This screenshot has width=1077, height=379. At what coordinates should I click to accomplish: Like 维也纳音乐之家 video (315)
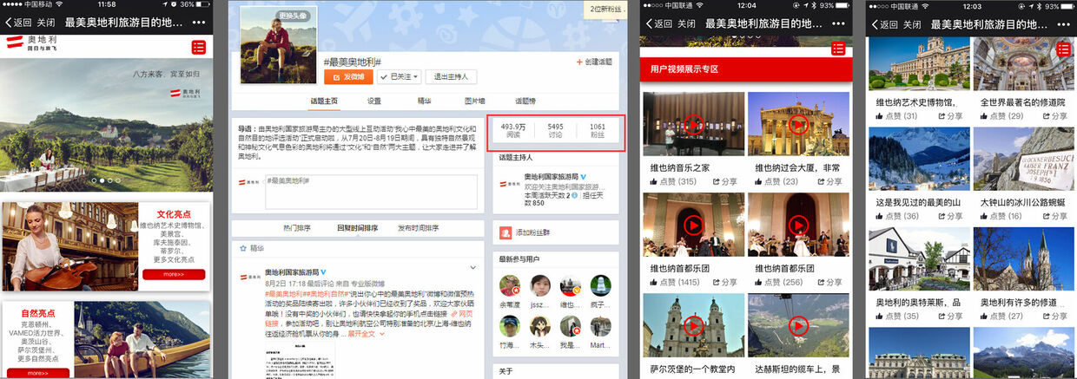pos(673,181)
